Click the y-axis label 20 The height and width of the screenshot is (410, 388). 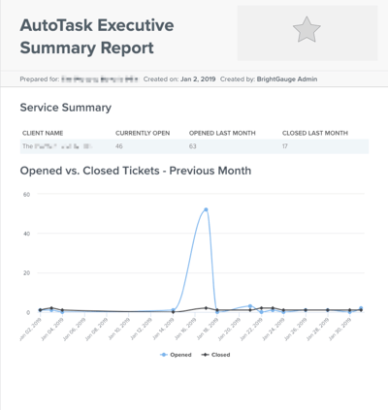tap(26, 273)
